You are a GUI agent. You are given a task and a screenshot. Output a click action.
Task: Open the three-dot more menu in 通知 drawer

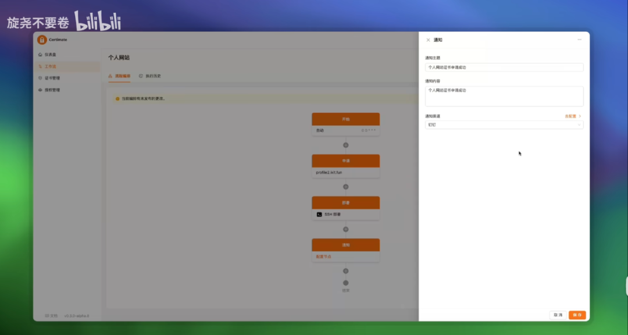[x=580, y=40]
